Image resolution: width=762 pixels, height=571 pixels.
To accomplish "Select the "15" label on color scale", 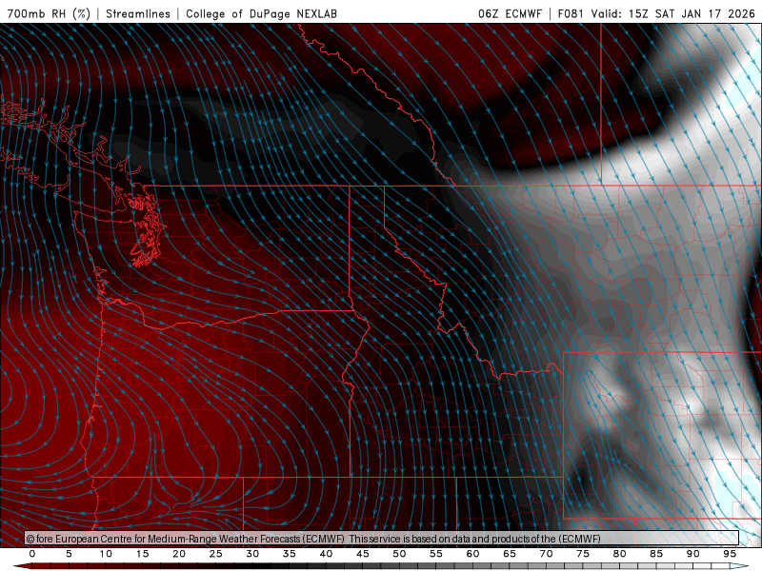I will 142,554.
